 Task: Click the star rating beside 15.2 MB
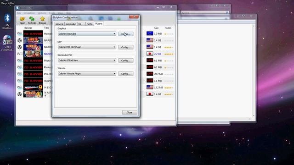click(169, 88)
